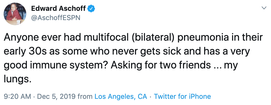Open the Los Angeles, CA location link

tap(121, 97)
